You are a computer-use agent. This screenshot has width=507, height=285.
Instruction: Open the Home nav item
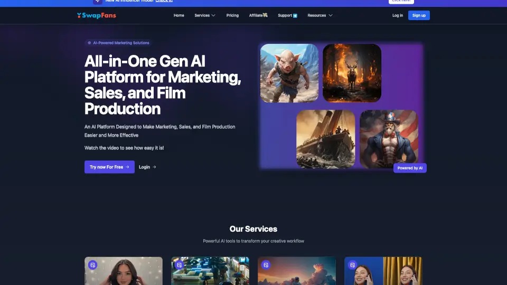pyautogui.click(x=179, y=15)
